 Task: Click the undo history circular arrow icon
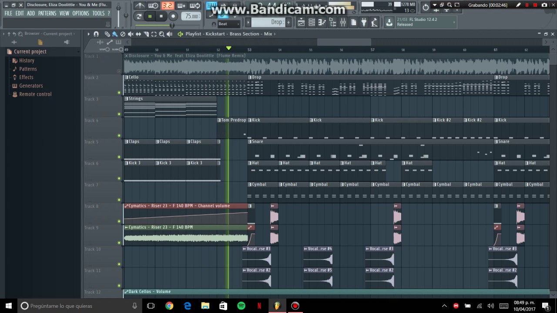point(426,7)
